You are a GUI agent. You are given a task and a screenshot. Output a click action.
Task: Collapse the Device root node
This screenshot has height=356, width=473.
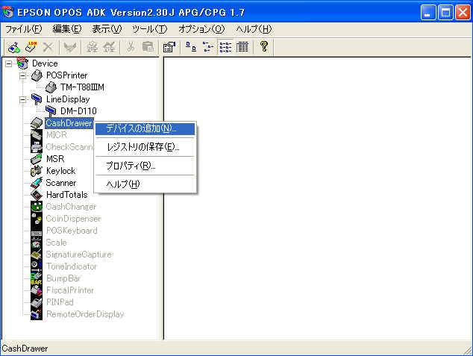[x=9, y=63]
